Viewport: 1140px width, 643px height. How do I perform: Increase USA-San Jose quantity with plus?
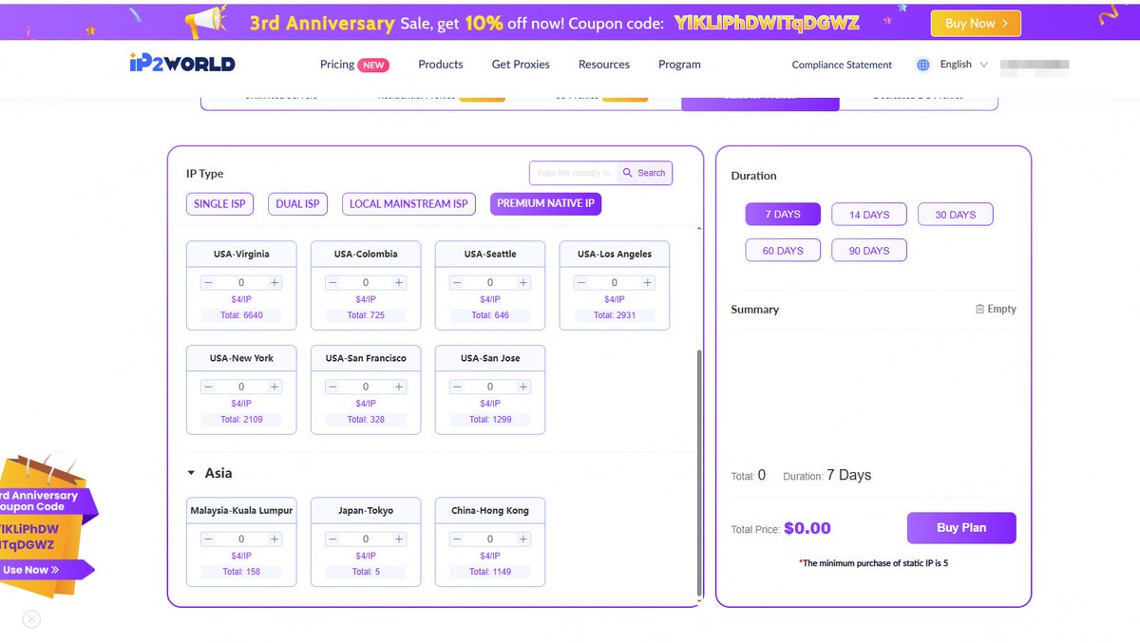523,388
